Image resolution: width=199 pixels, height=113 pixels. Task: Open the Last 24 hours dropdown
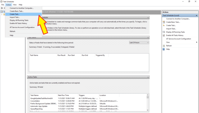click(x=139, y=43)
